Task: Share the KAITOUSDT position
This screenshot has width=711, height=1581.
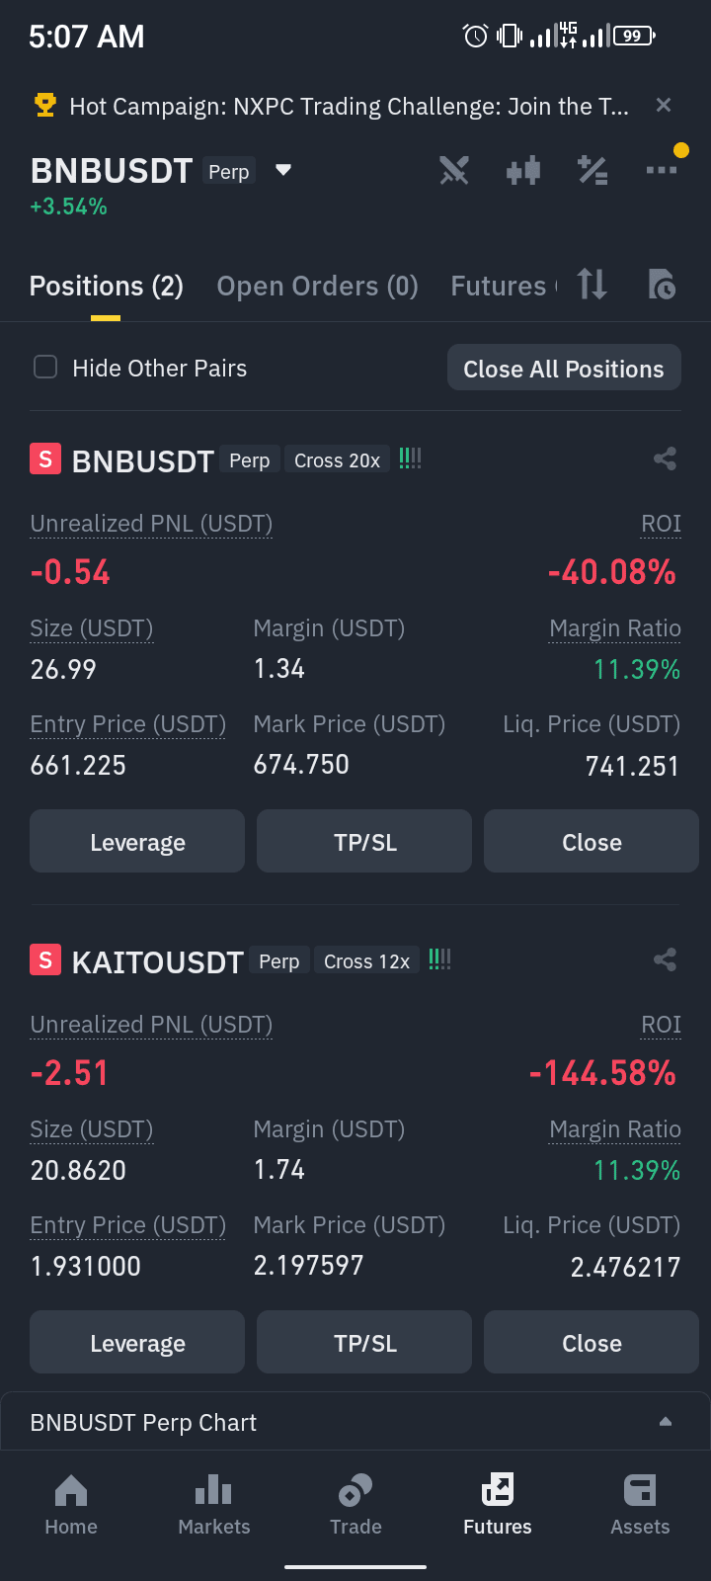Action: (x=665, y=959)
